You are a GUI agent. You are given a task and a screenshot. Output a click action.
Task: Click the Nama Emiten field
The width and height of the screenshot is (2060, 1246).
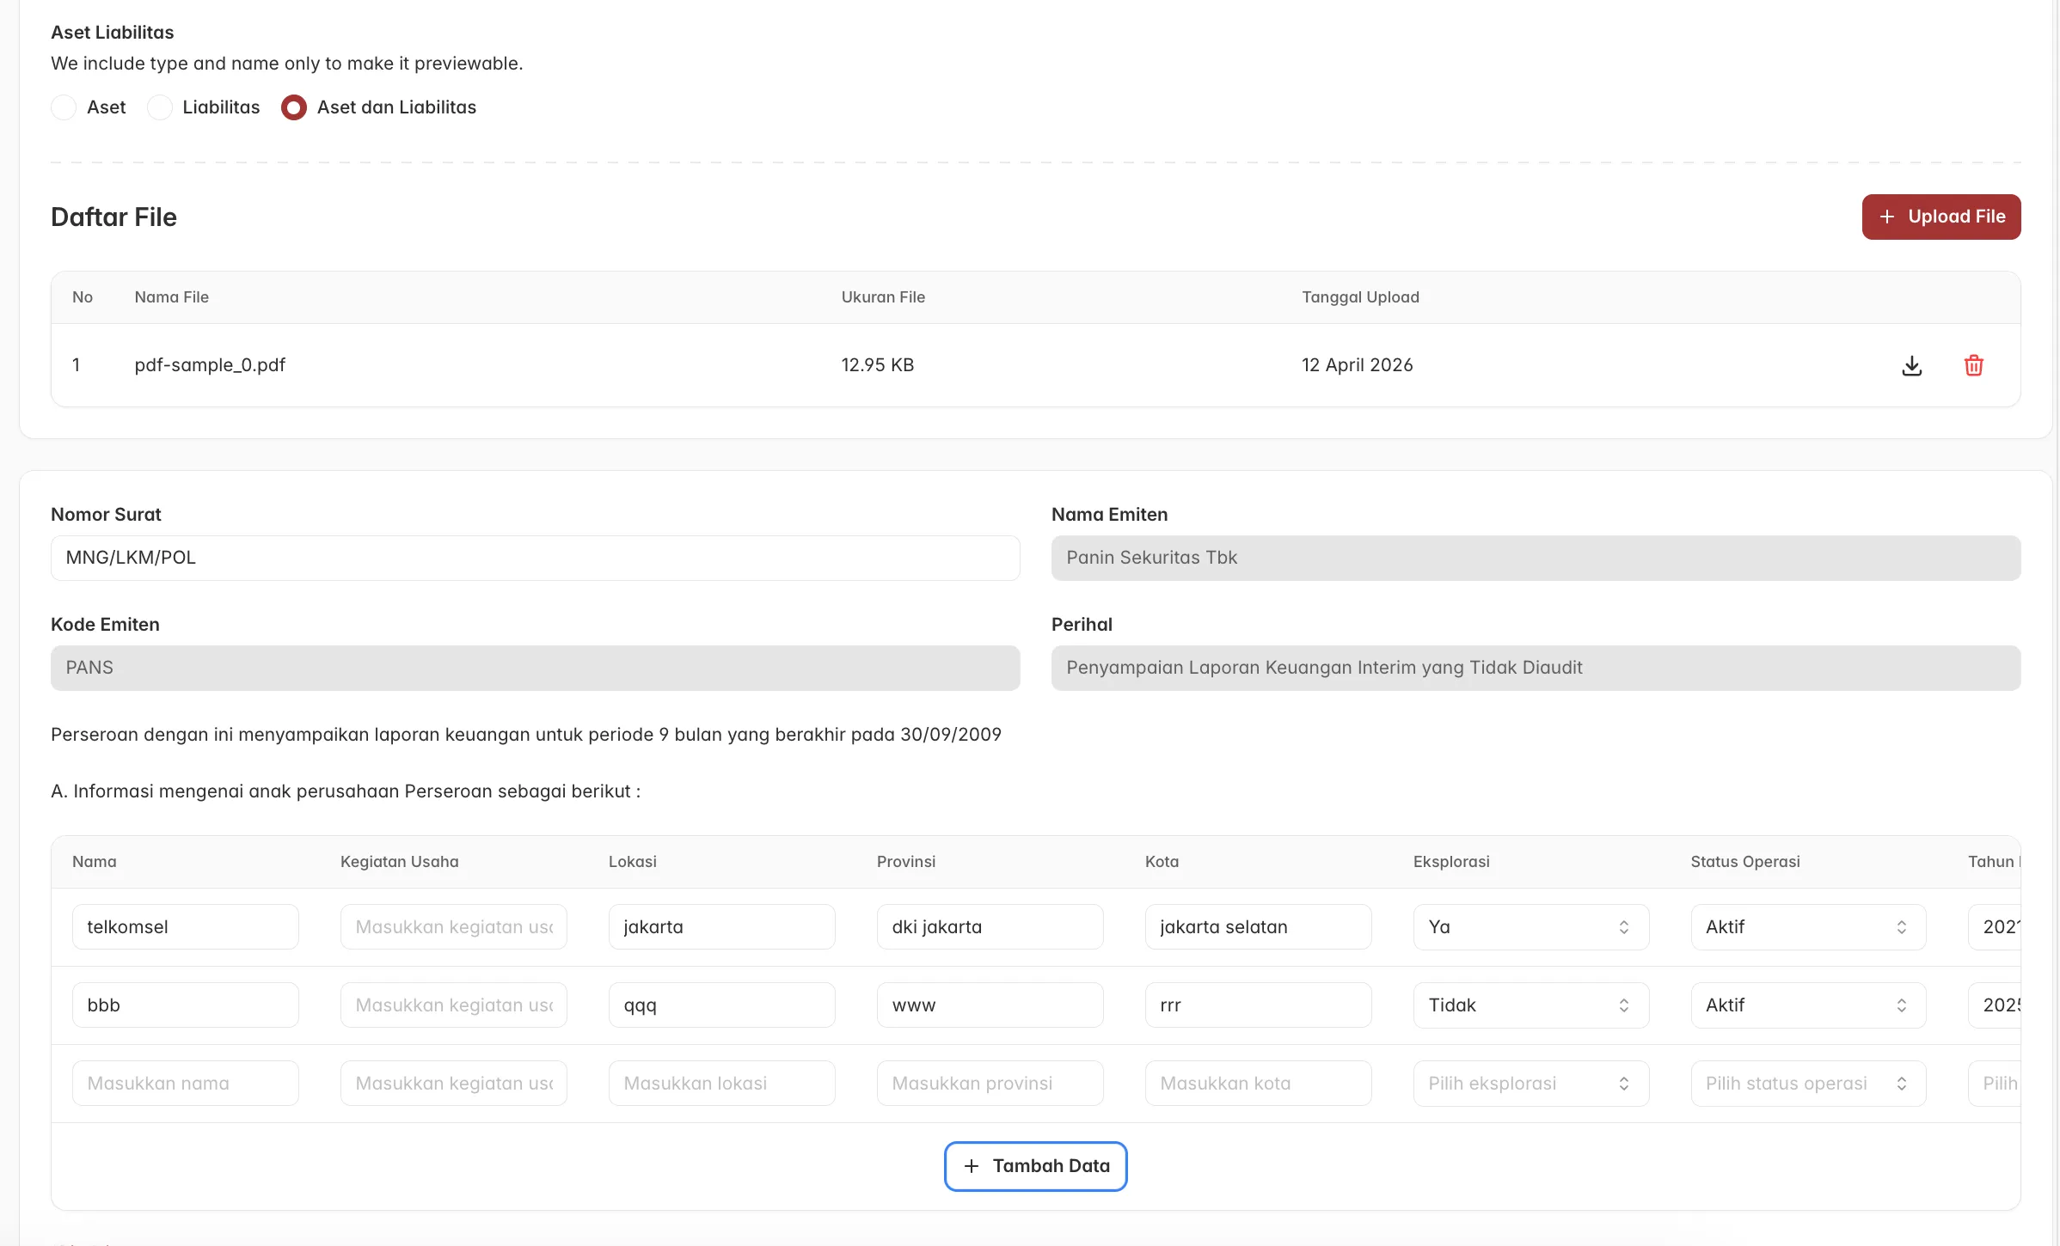(1536, 558)
